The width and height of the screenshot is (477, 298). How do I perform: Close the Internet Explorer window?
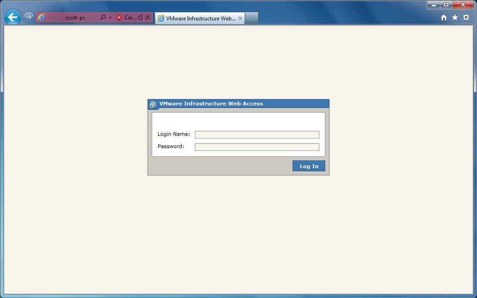click(x=463, y=5)
